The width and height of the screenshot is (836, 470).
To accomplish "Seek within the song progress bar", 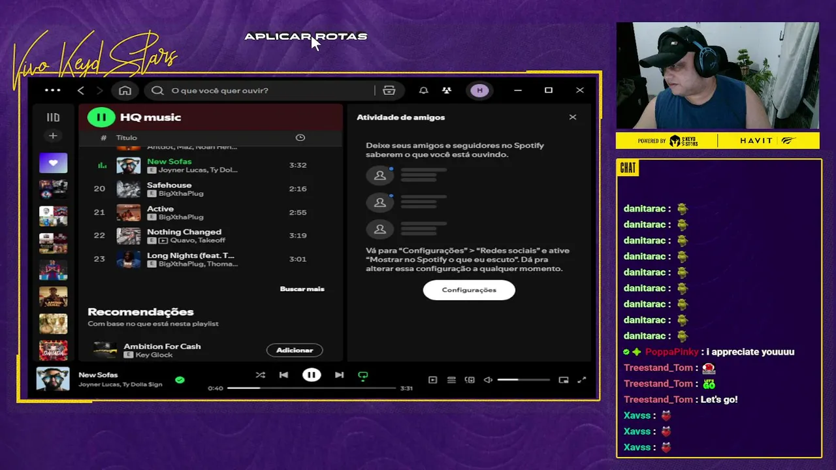I will 312,388.
